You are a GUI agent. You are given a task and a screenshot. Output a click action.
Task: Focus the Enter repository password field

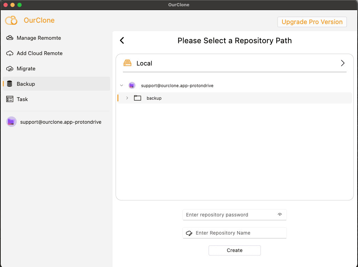click(x=234, y=215)
